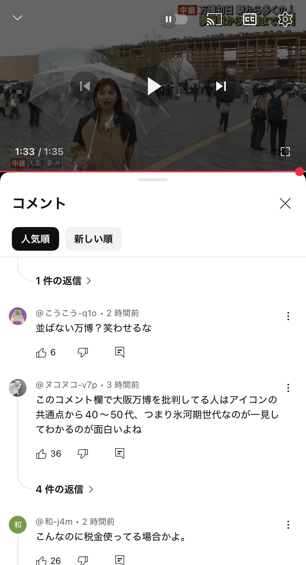Sort comments by 人気順
This screenshot has height=565, width=306.
tap(35, 239)
